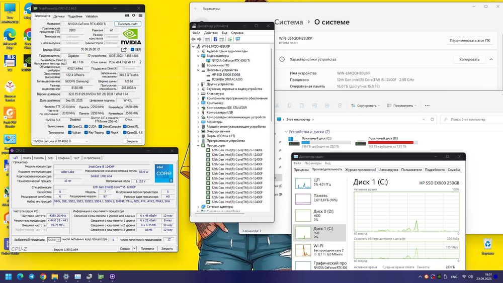The height and width of the screenshot is (283, 503).
Task: Toggle the UEFI checkbox in GPU-Z
Action: 132,49
